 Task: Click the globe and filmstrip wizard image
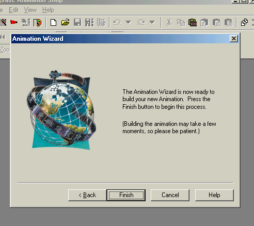click(61, 110)
